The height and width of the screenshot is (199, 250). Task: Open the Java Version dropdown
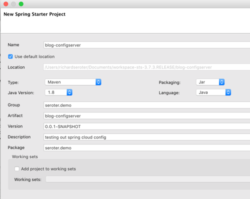point(58,92)
